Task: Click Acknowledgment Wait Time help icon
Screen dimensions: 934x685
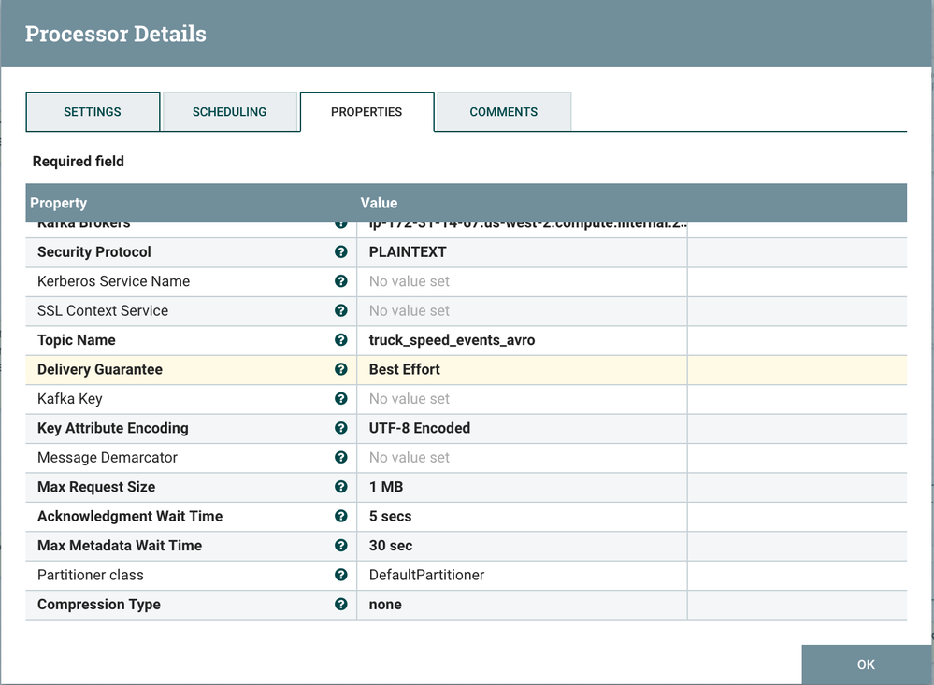Action: point(341,517)
